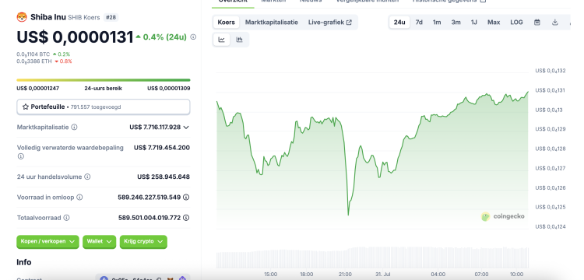Open the Krijg crypto dropdown
The image size is (584, 280).
[x=143, y=242]
